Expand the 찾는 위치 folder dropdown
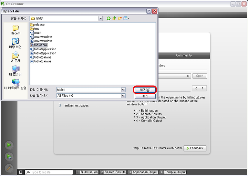The height and width of the screenshot is (176, 248). click(x=101, y=19)
